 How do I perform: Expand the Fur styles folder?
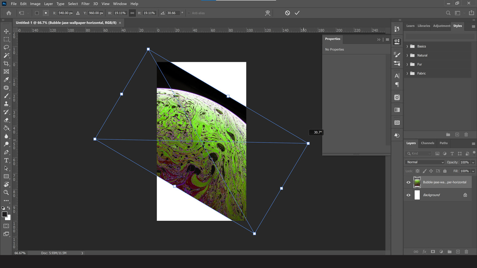407,64
